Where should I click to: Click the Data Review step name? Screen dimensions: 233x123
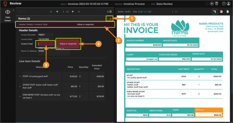point(164,4)
